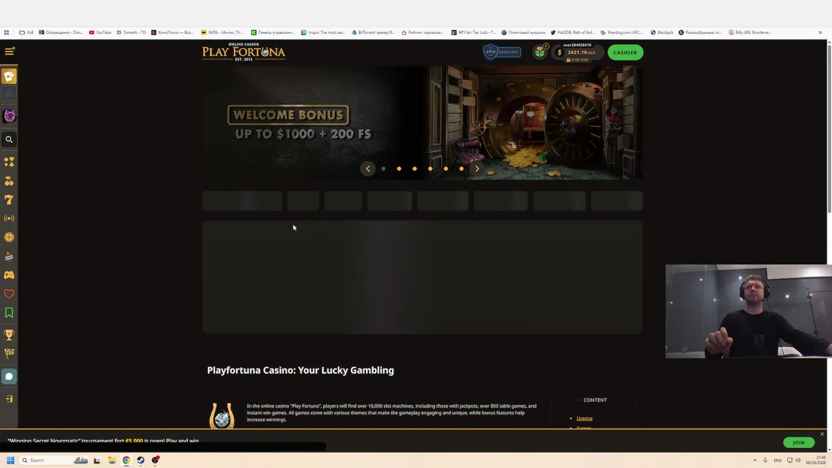Close the tournament notification bar
Image resolution: width=832 pixels, height=468 pixels.
coord(822,434)
